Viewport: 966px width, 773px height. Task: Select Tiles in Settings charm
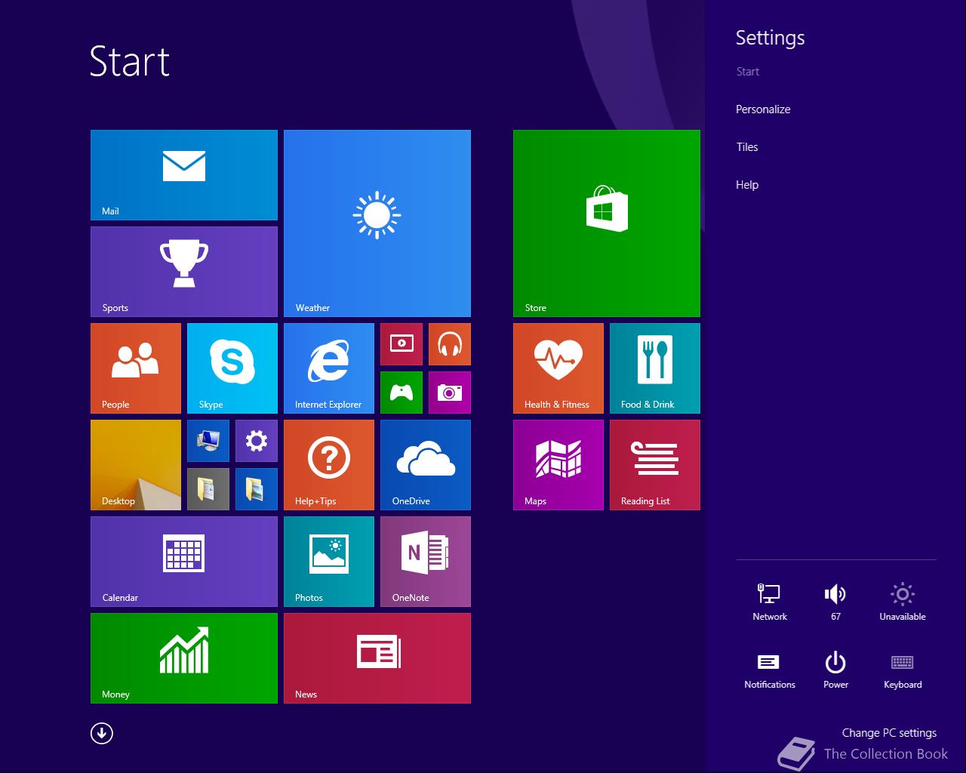tap(747, 147)
